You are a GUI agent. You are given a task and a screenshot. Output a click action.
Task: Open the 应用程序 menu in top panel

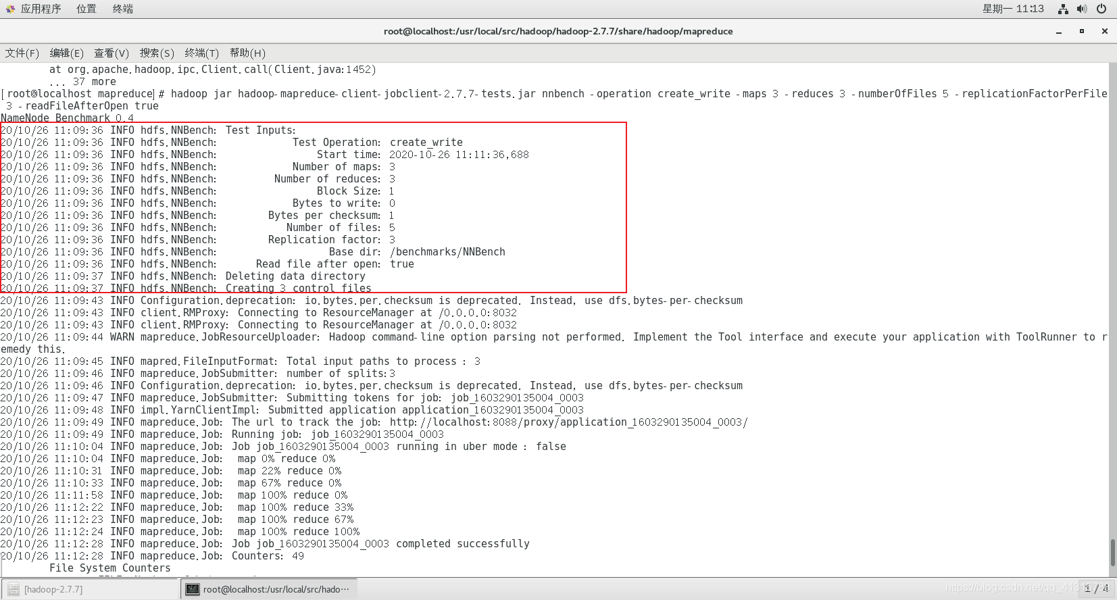click(41, 9)
